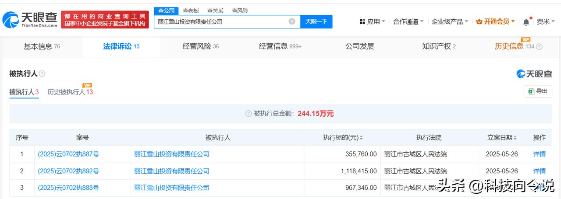Screen dimensions: 561x199
Task: Click the Excel icon on 导出 button
Action: click(x=531, y=91)
